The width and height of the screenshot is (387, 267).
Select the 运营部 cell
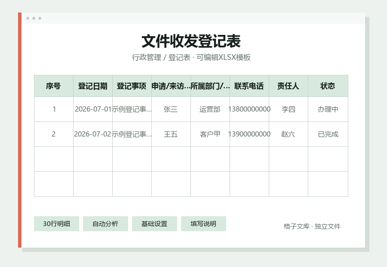tap(210, 109)
